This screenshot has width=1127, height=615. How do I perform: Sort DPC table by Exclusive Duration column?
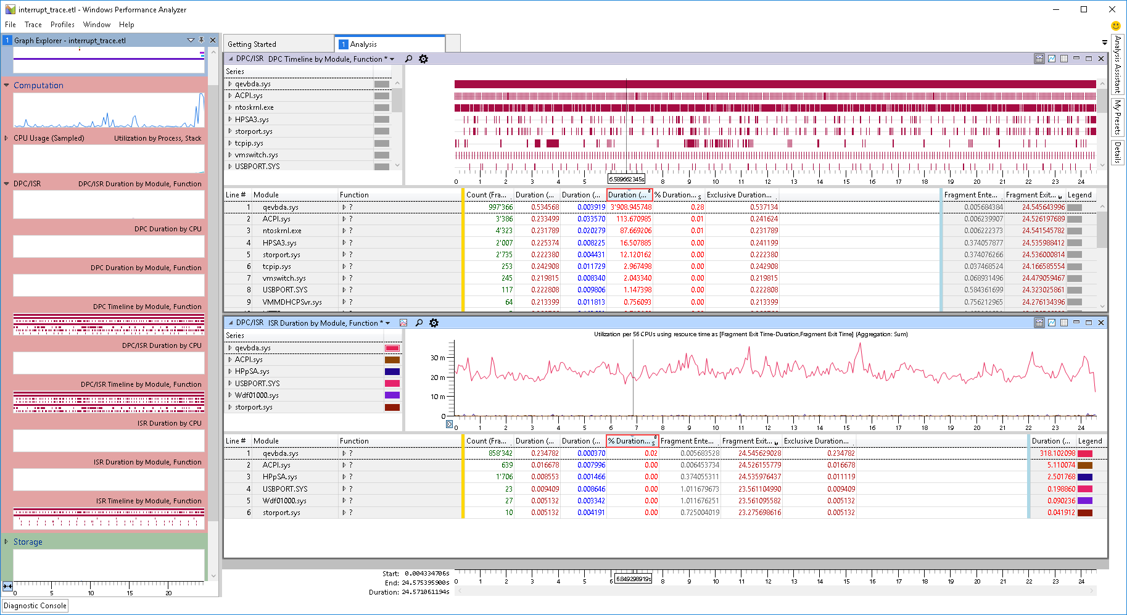click(x=741, y=195)
